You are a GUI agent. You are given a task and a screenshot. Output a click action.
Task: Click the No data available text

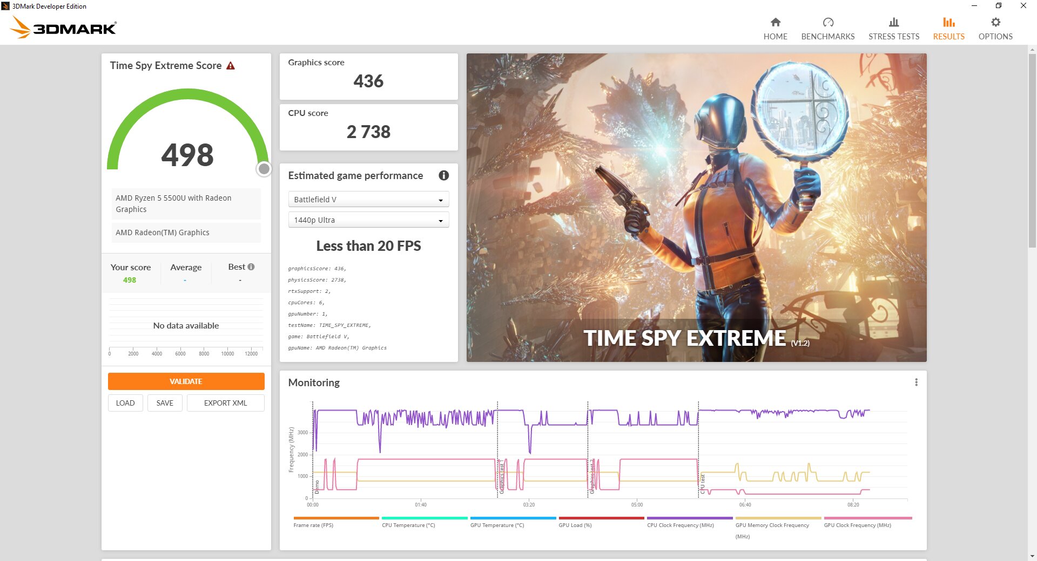(186, 326)
